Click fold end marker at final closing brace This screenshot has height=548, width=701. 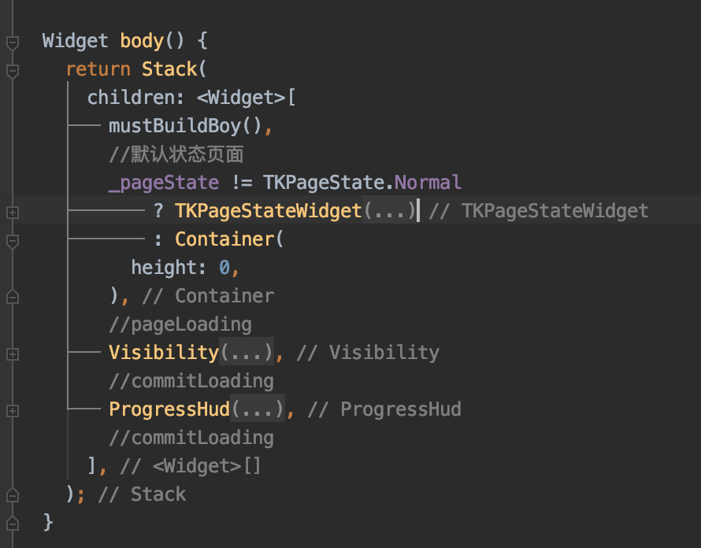pos(12,522)
